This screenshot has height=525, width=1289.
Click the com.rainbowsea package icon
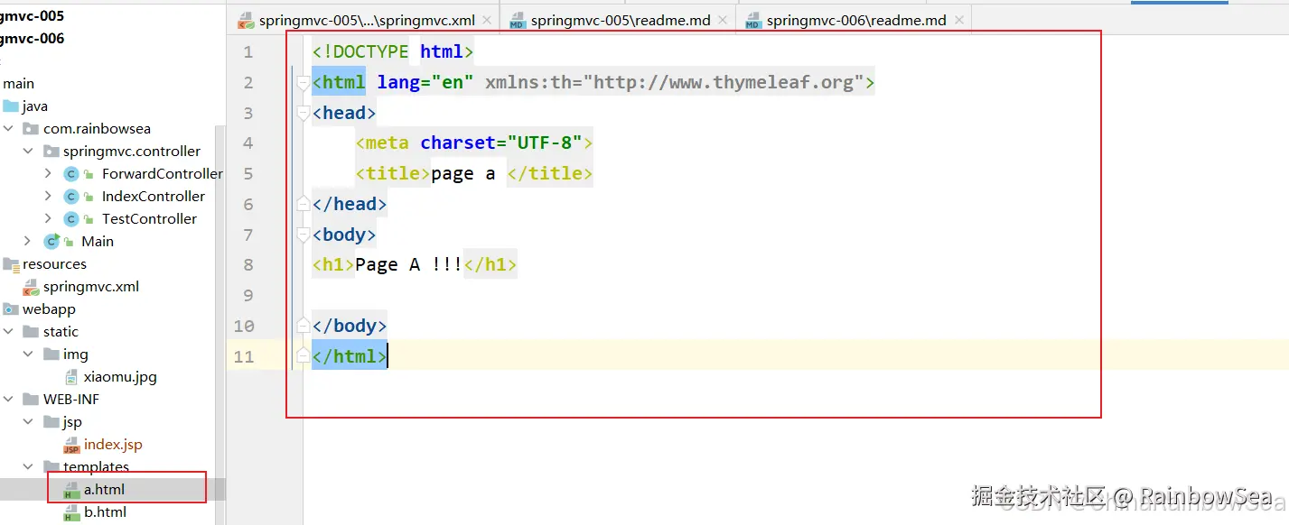pyautogui.click(x=31, y=128)
